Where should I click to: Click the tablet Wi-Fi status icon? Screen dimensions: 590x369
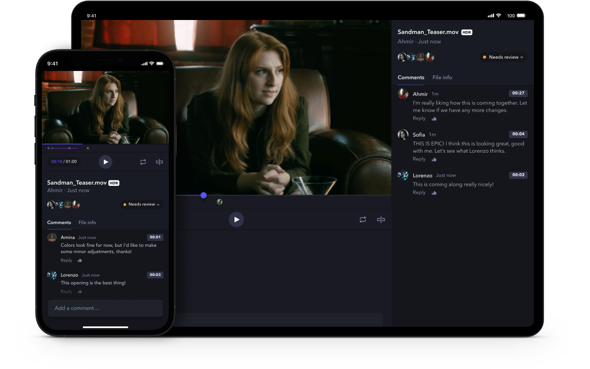tap(499, 15)
